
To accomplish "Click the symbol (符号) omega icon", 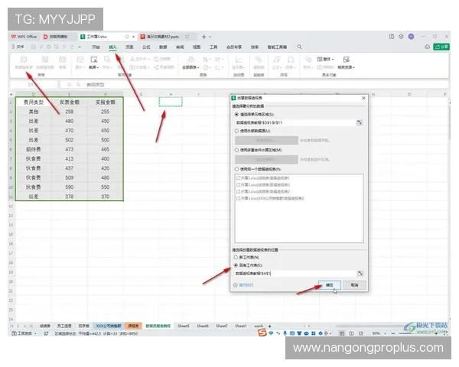I will point(291,60).
